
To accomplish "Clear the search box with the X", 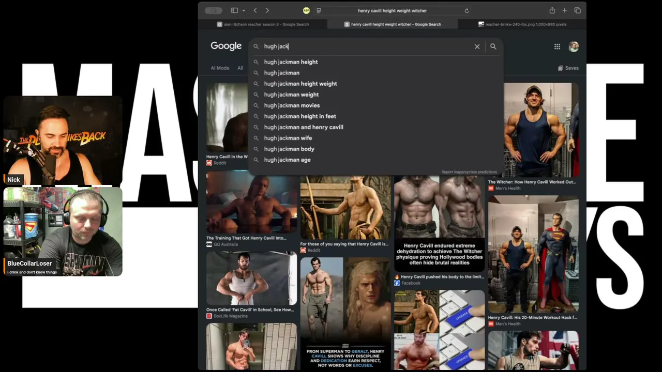I will 477,47.
